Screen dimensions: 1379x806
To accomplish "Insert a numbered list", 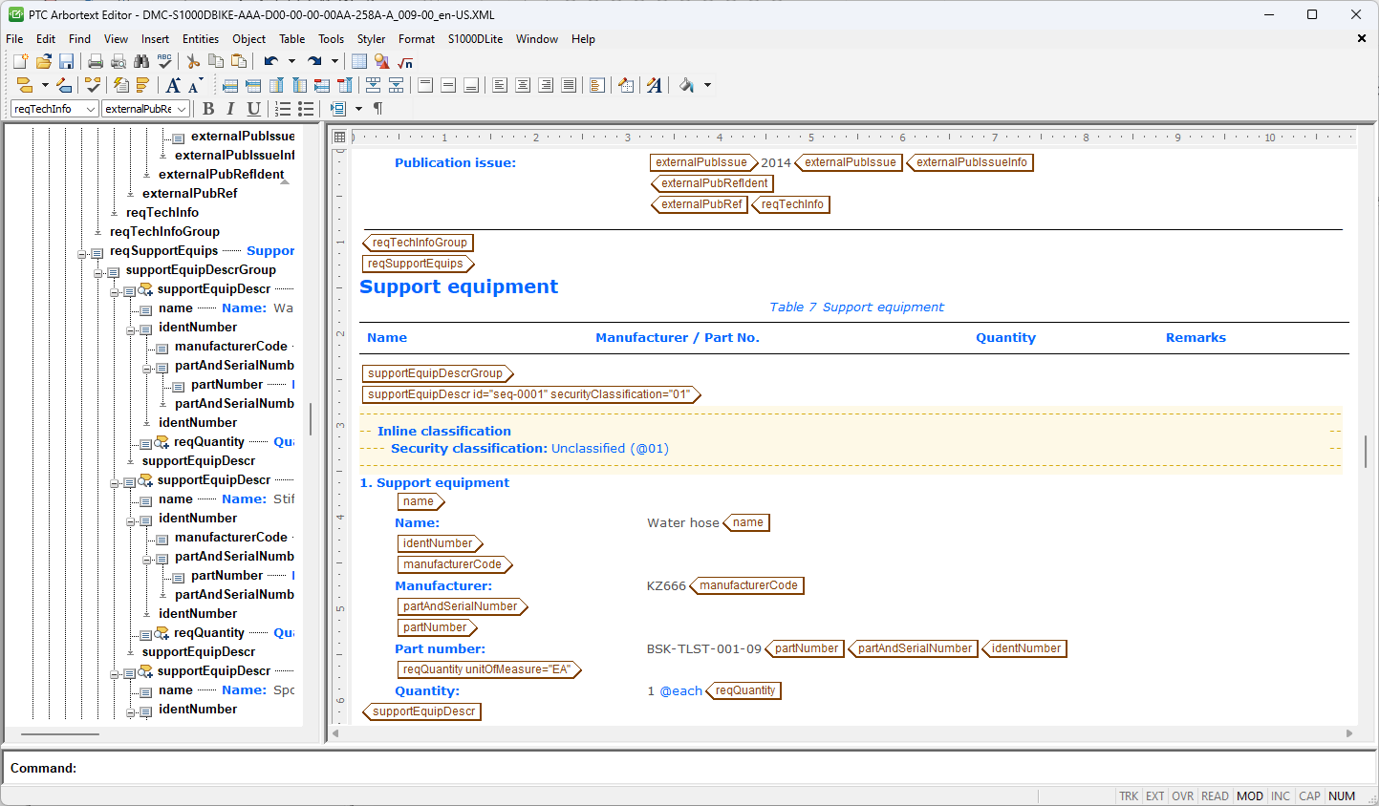I will click(x=283, y=109).
